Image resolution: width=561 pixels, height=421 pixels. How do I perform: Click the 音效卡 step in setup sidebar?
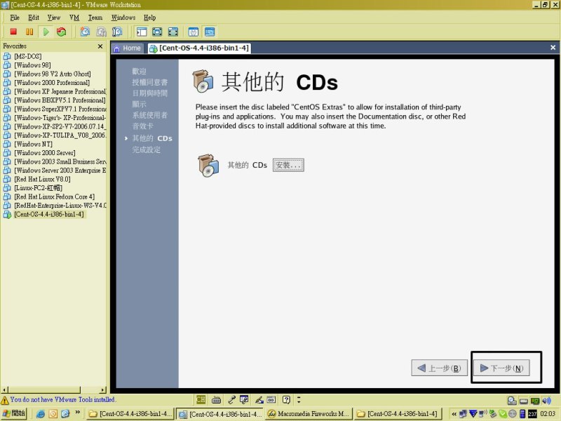(x=143, y=126)
